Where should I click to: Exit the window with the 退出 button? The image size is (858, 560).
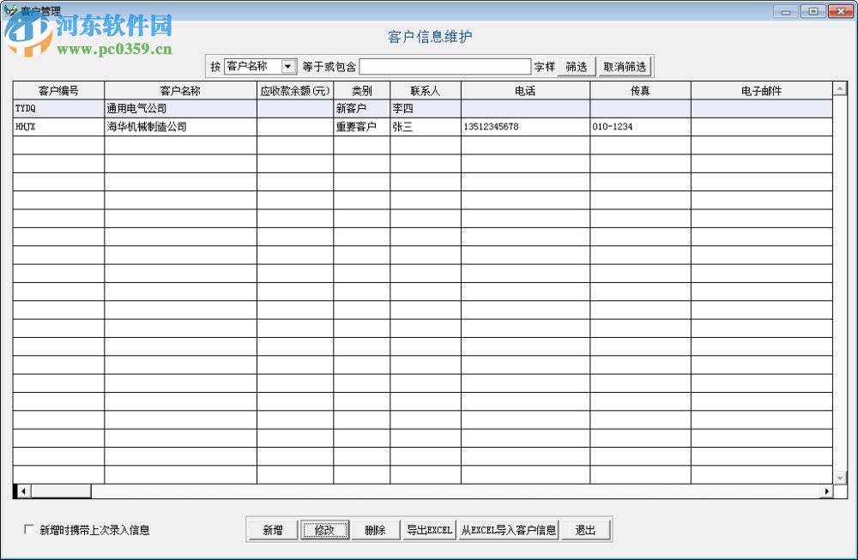[587, 529]
